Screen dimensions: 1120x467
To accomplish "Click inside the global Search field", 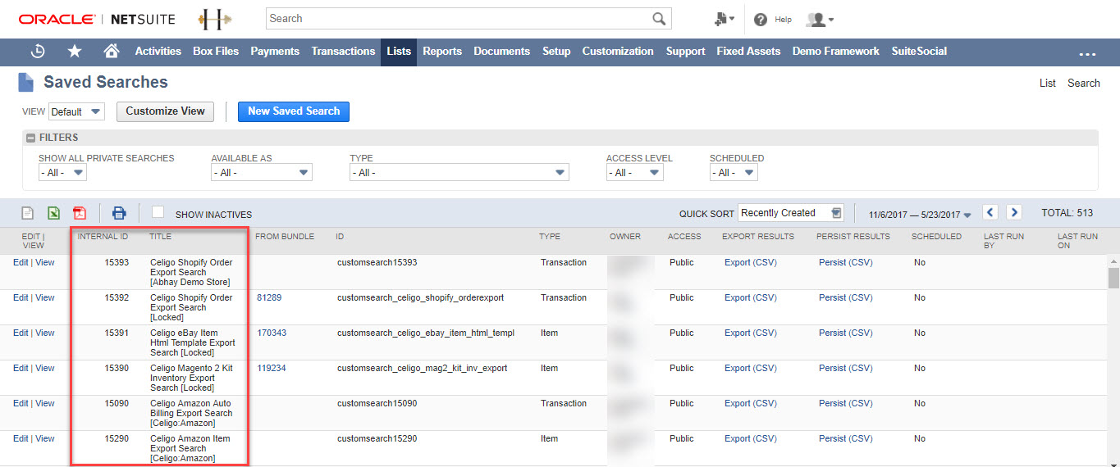I will (458, 19).
